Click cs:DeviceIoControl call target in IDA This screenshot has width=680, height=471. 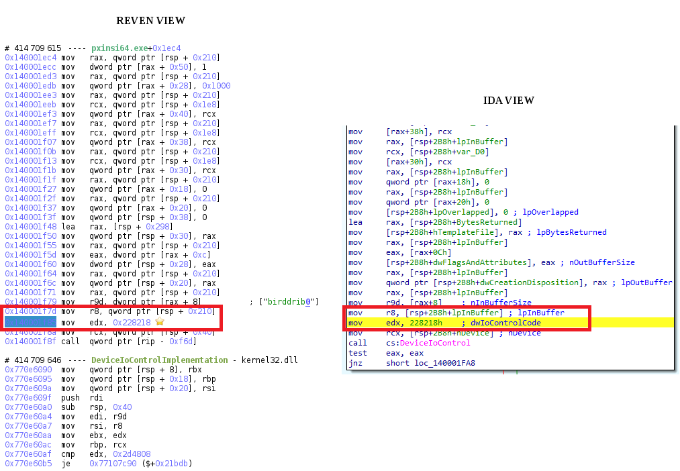tap(428, 343)
